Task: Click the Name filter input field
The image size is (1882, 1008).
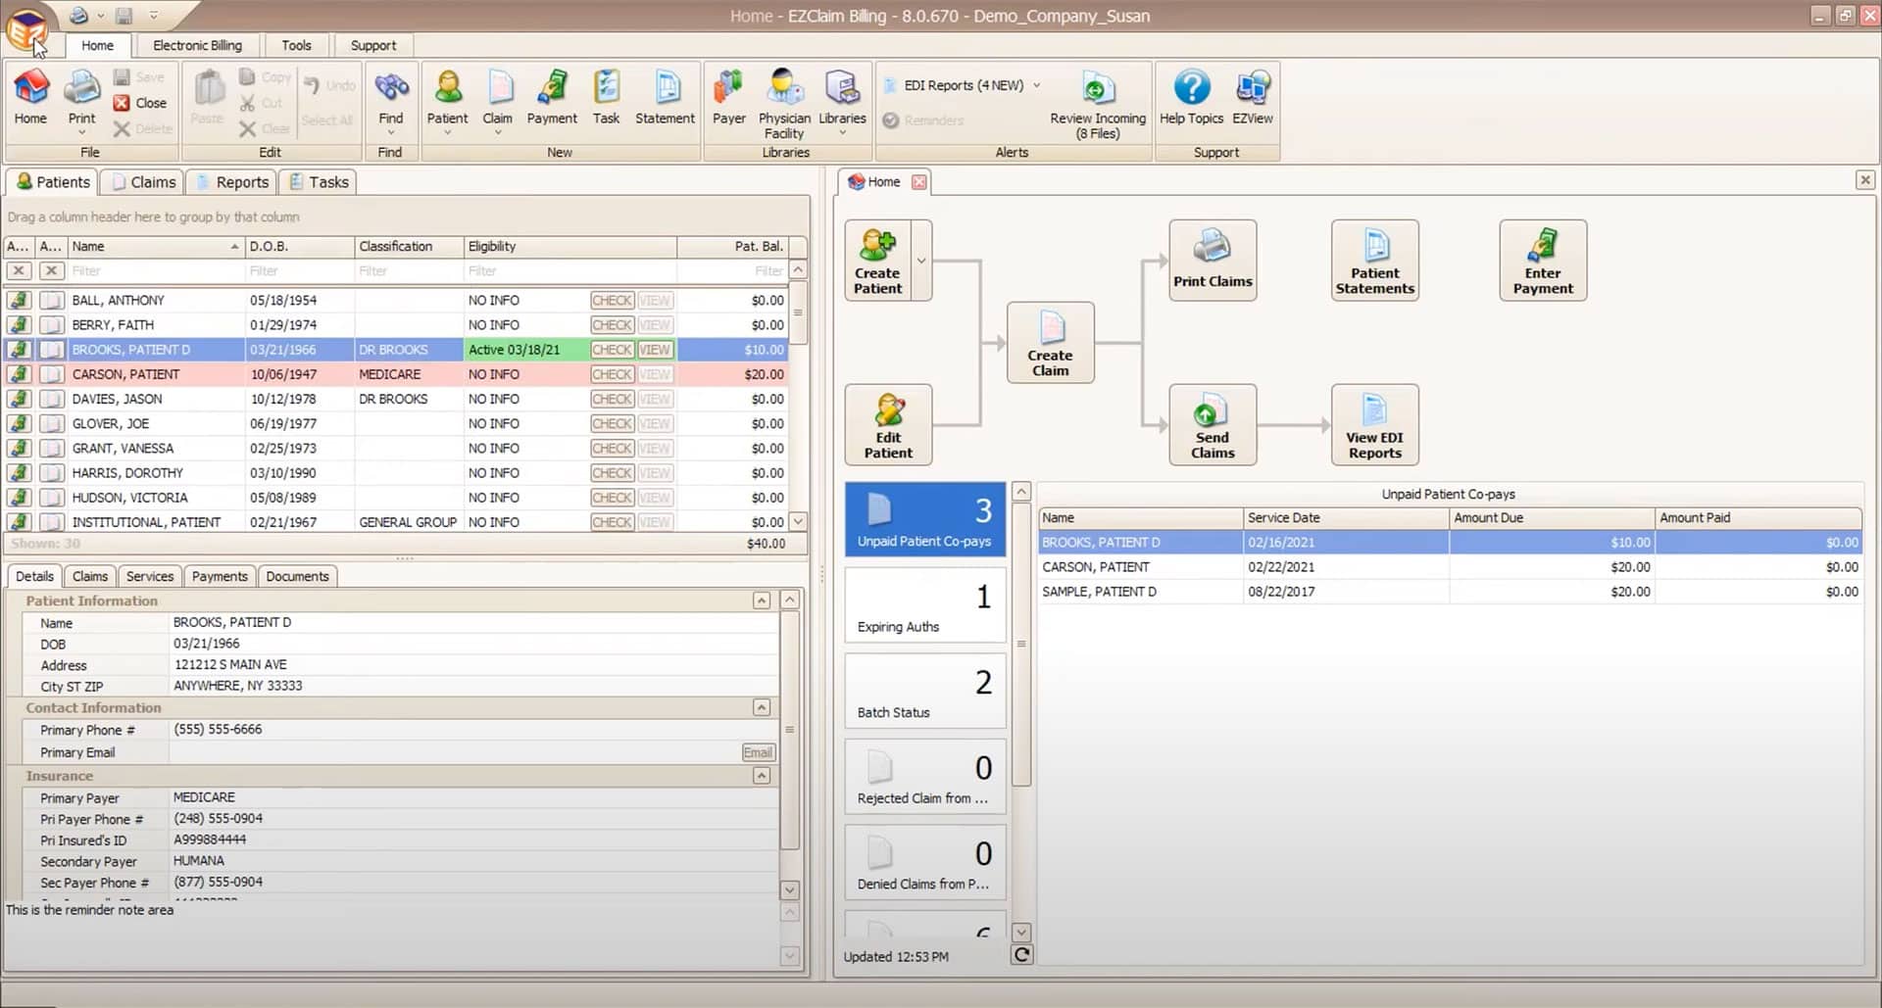Action: pos(155,270)
